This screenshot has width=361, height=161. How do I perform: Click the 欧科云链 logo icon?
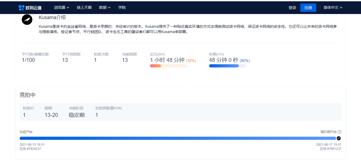point(21,8)
